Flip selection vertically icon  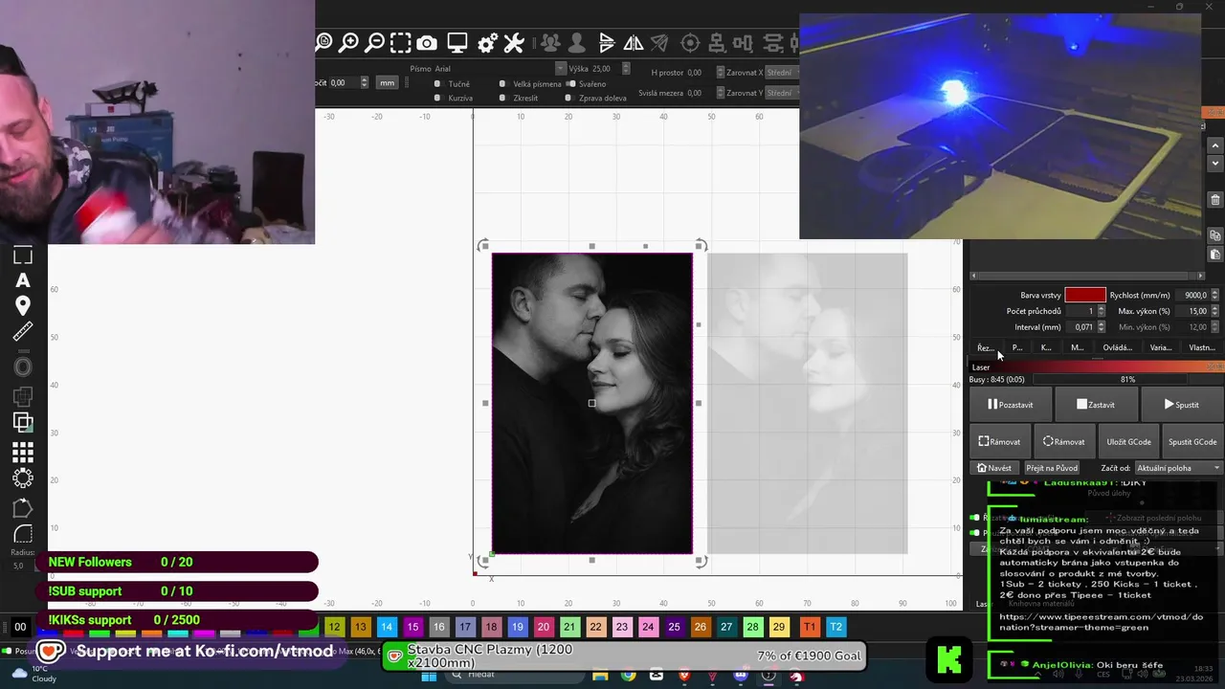point(607,43)
